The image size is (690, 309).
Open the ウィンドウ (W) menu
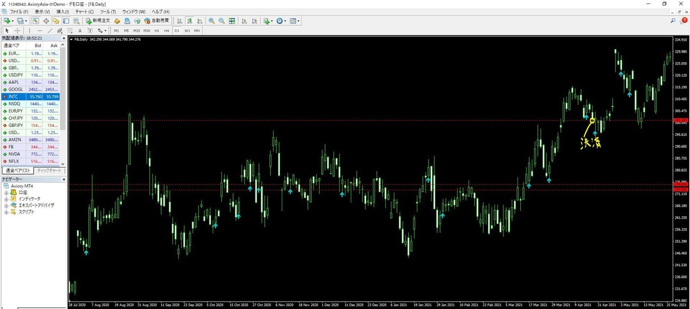[133, 11]
